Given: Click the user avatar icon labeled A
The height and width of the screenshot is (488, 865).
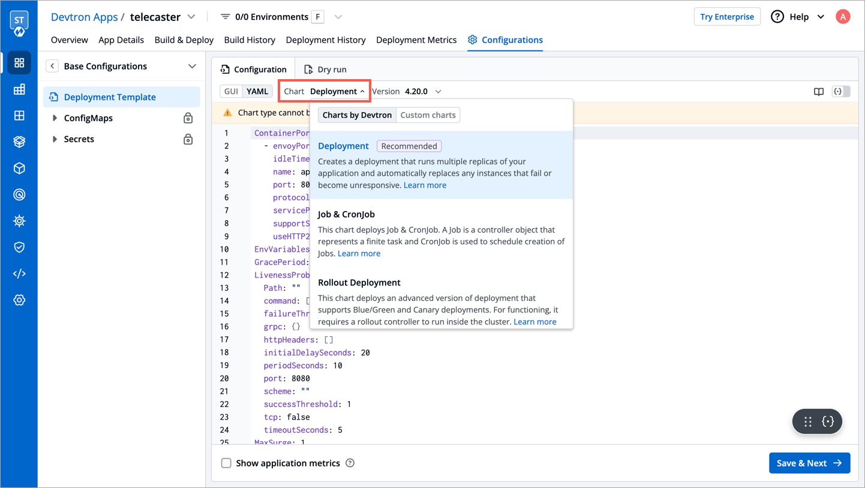Looking at the screenshot, I should (843, 17).
